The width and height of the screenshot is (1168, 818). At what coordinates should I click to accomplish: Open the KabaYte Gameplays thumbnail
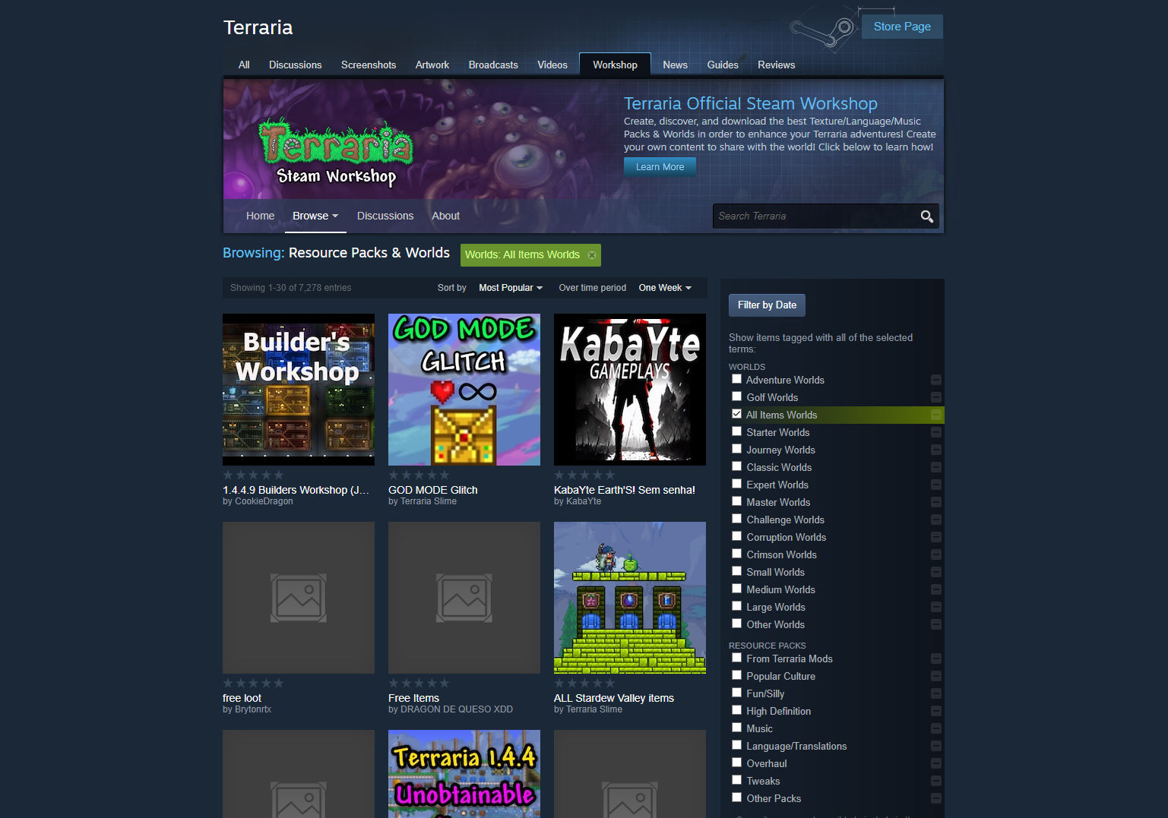pos(630,390)
